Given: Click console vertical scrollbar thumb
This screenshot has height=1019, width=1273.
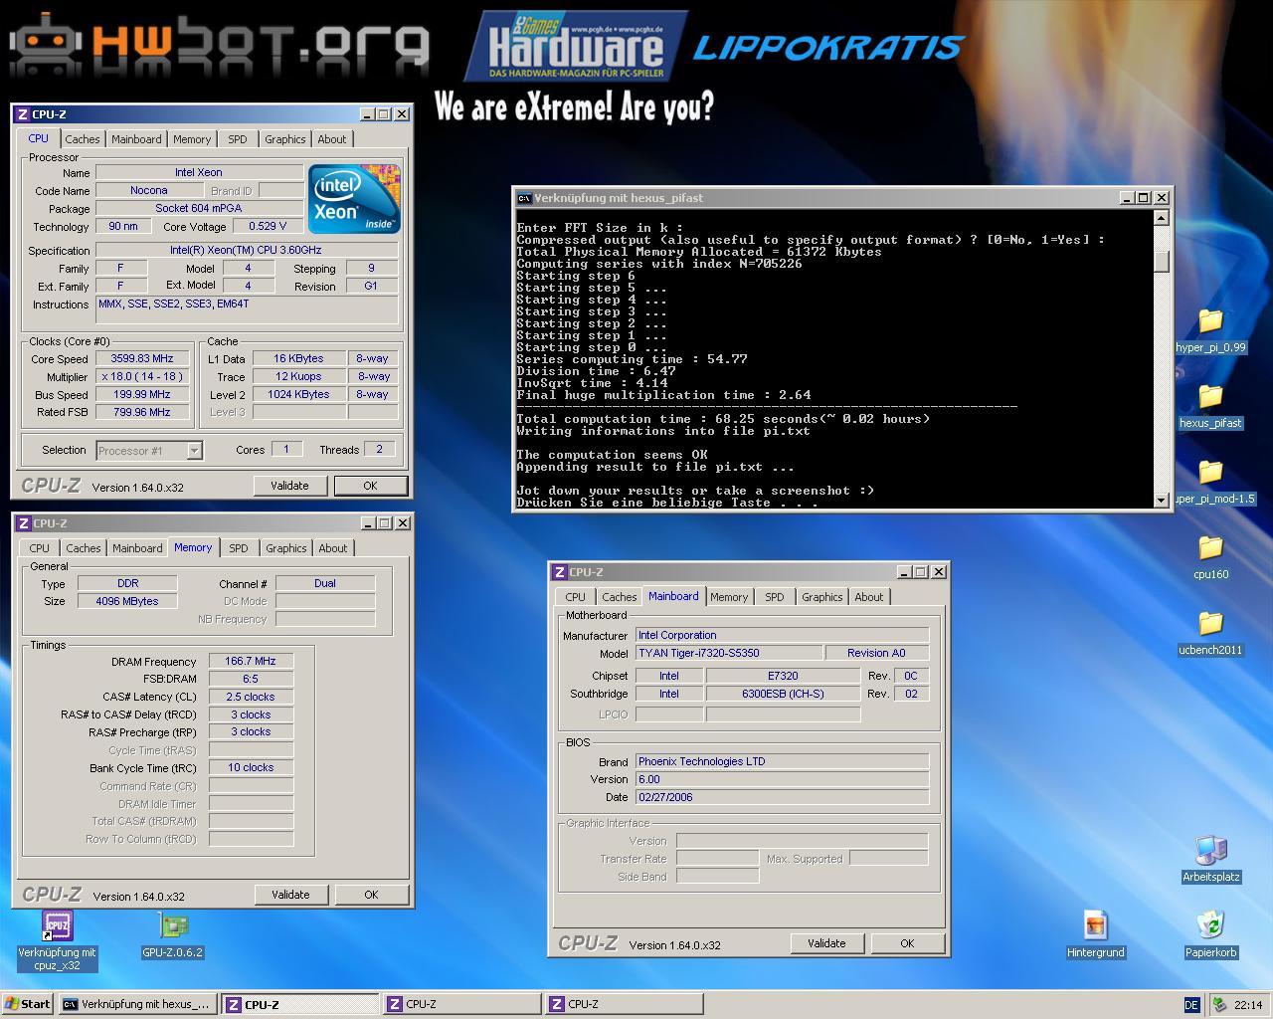Looking at the screenshot, I should click(x=1161, y=262).
